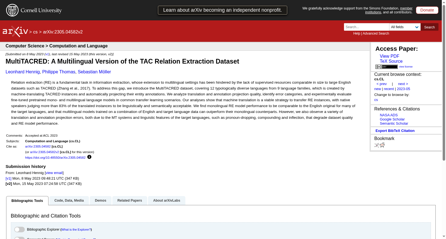Open NASA ADS references link
The width and height of the screenshot is (446, 239).
(389, 115)
